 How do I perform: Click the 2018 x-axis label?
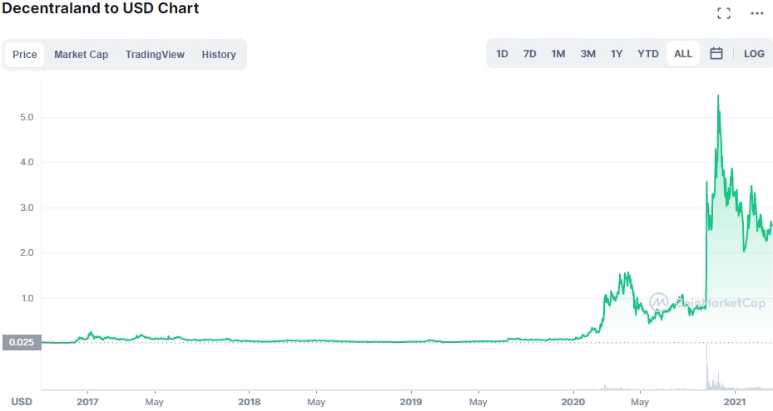249,402
